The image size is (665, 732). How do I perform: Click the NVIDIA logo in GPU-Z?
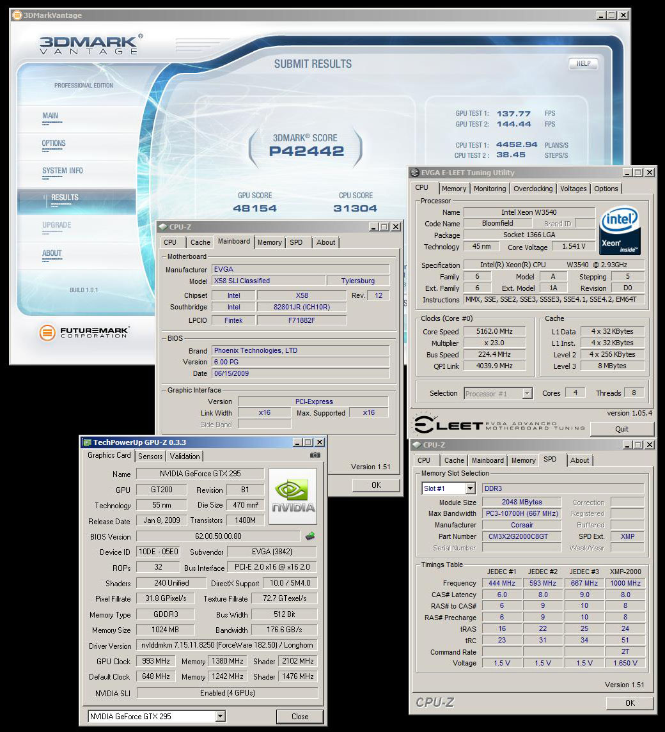[293, 496]
